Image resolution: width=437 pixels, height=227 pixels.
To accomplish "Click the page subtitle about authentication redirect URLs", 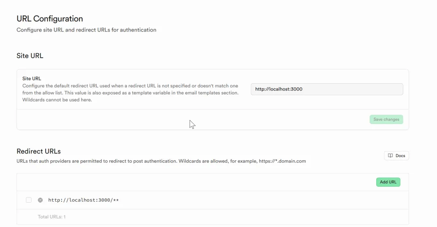I will [86, 30].
